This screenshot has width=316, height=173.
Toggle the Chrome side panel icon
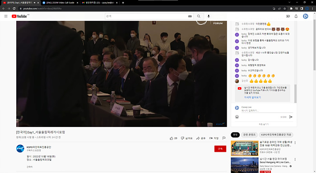click(x=302, y=9)
